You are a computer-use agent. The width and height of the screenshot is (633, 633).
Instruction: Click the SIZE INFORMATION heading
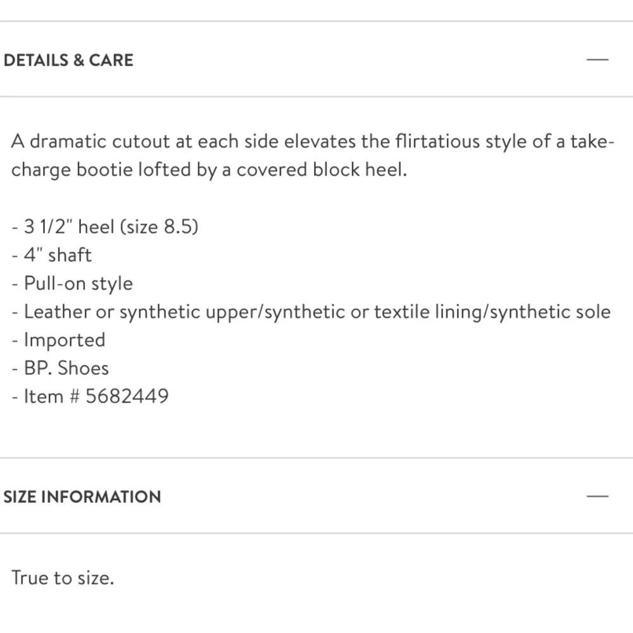tap(82, 497)
